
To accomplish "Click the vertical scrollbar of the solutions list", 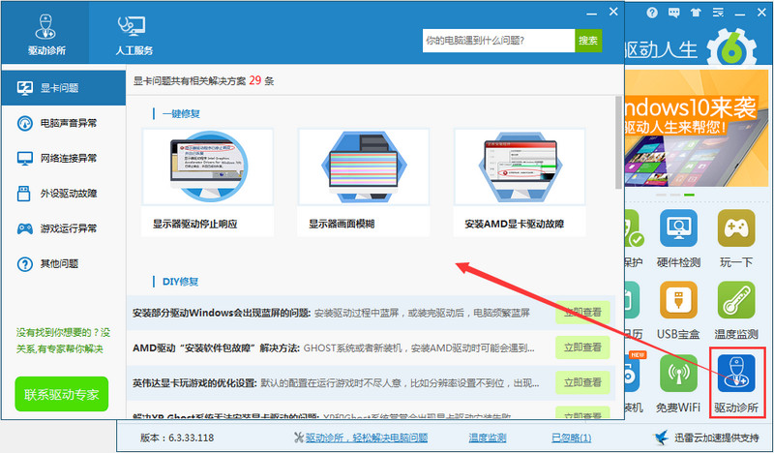I will (618, 142).
